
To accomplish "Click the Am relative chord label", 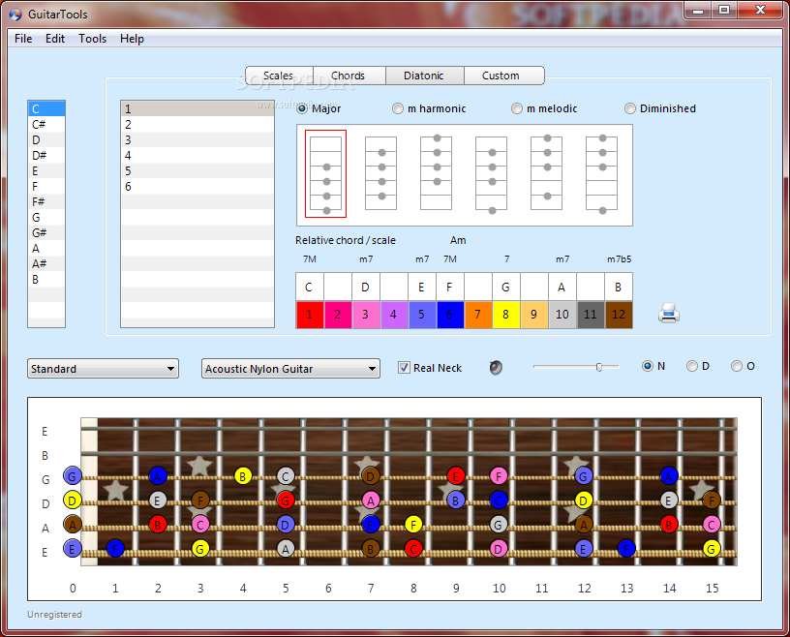I will (458, 240).
